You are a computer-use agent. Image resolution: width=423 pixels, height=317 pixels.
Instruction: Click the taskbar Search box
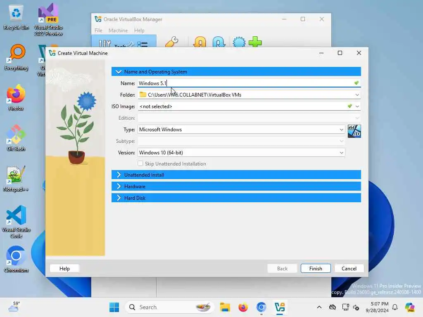(x=169, y=307)
